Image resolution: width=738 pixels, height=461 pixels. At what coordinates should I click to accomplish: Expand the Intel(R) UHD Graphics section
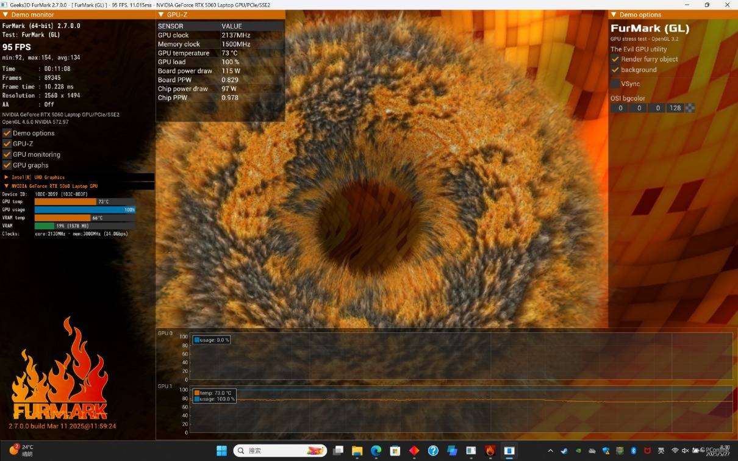7,177
